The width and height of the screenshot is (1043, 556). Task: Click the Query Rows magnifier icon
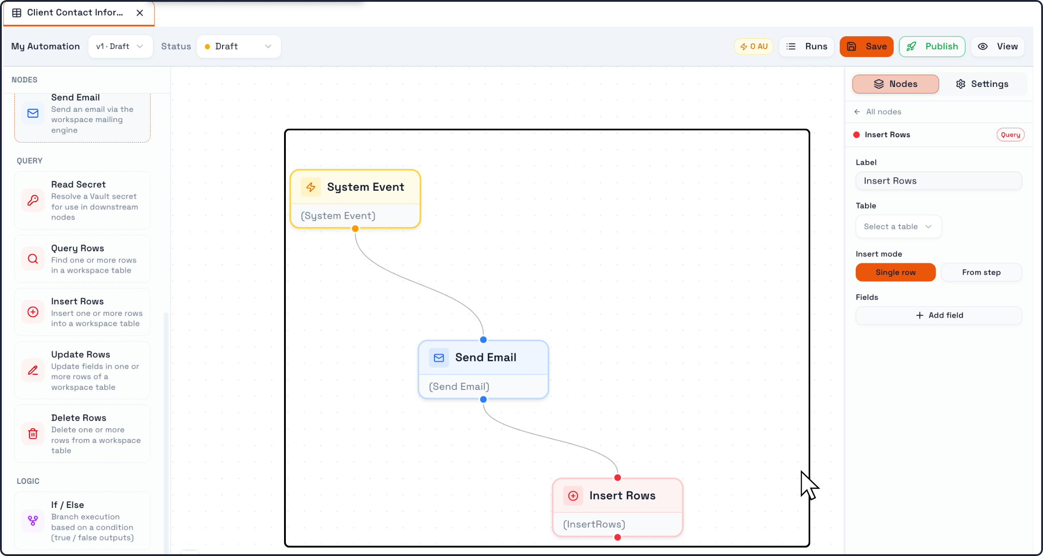point(33,259)
